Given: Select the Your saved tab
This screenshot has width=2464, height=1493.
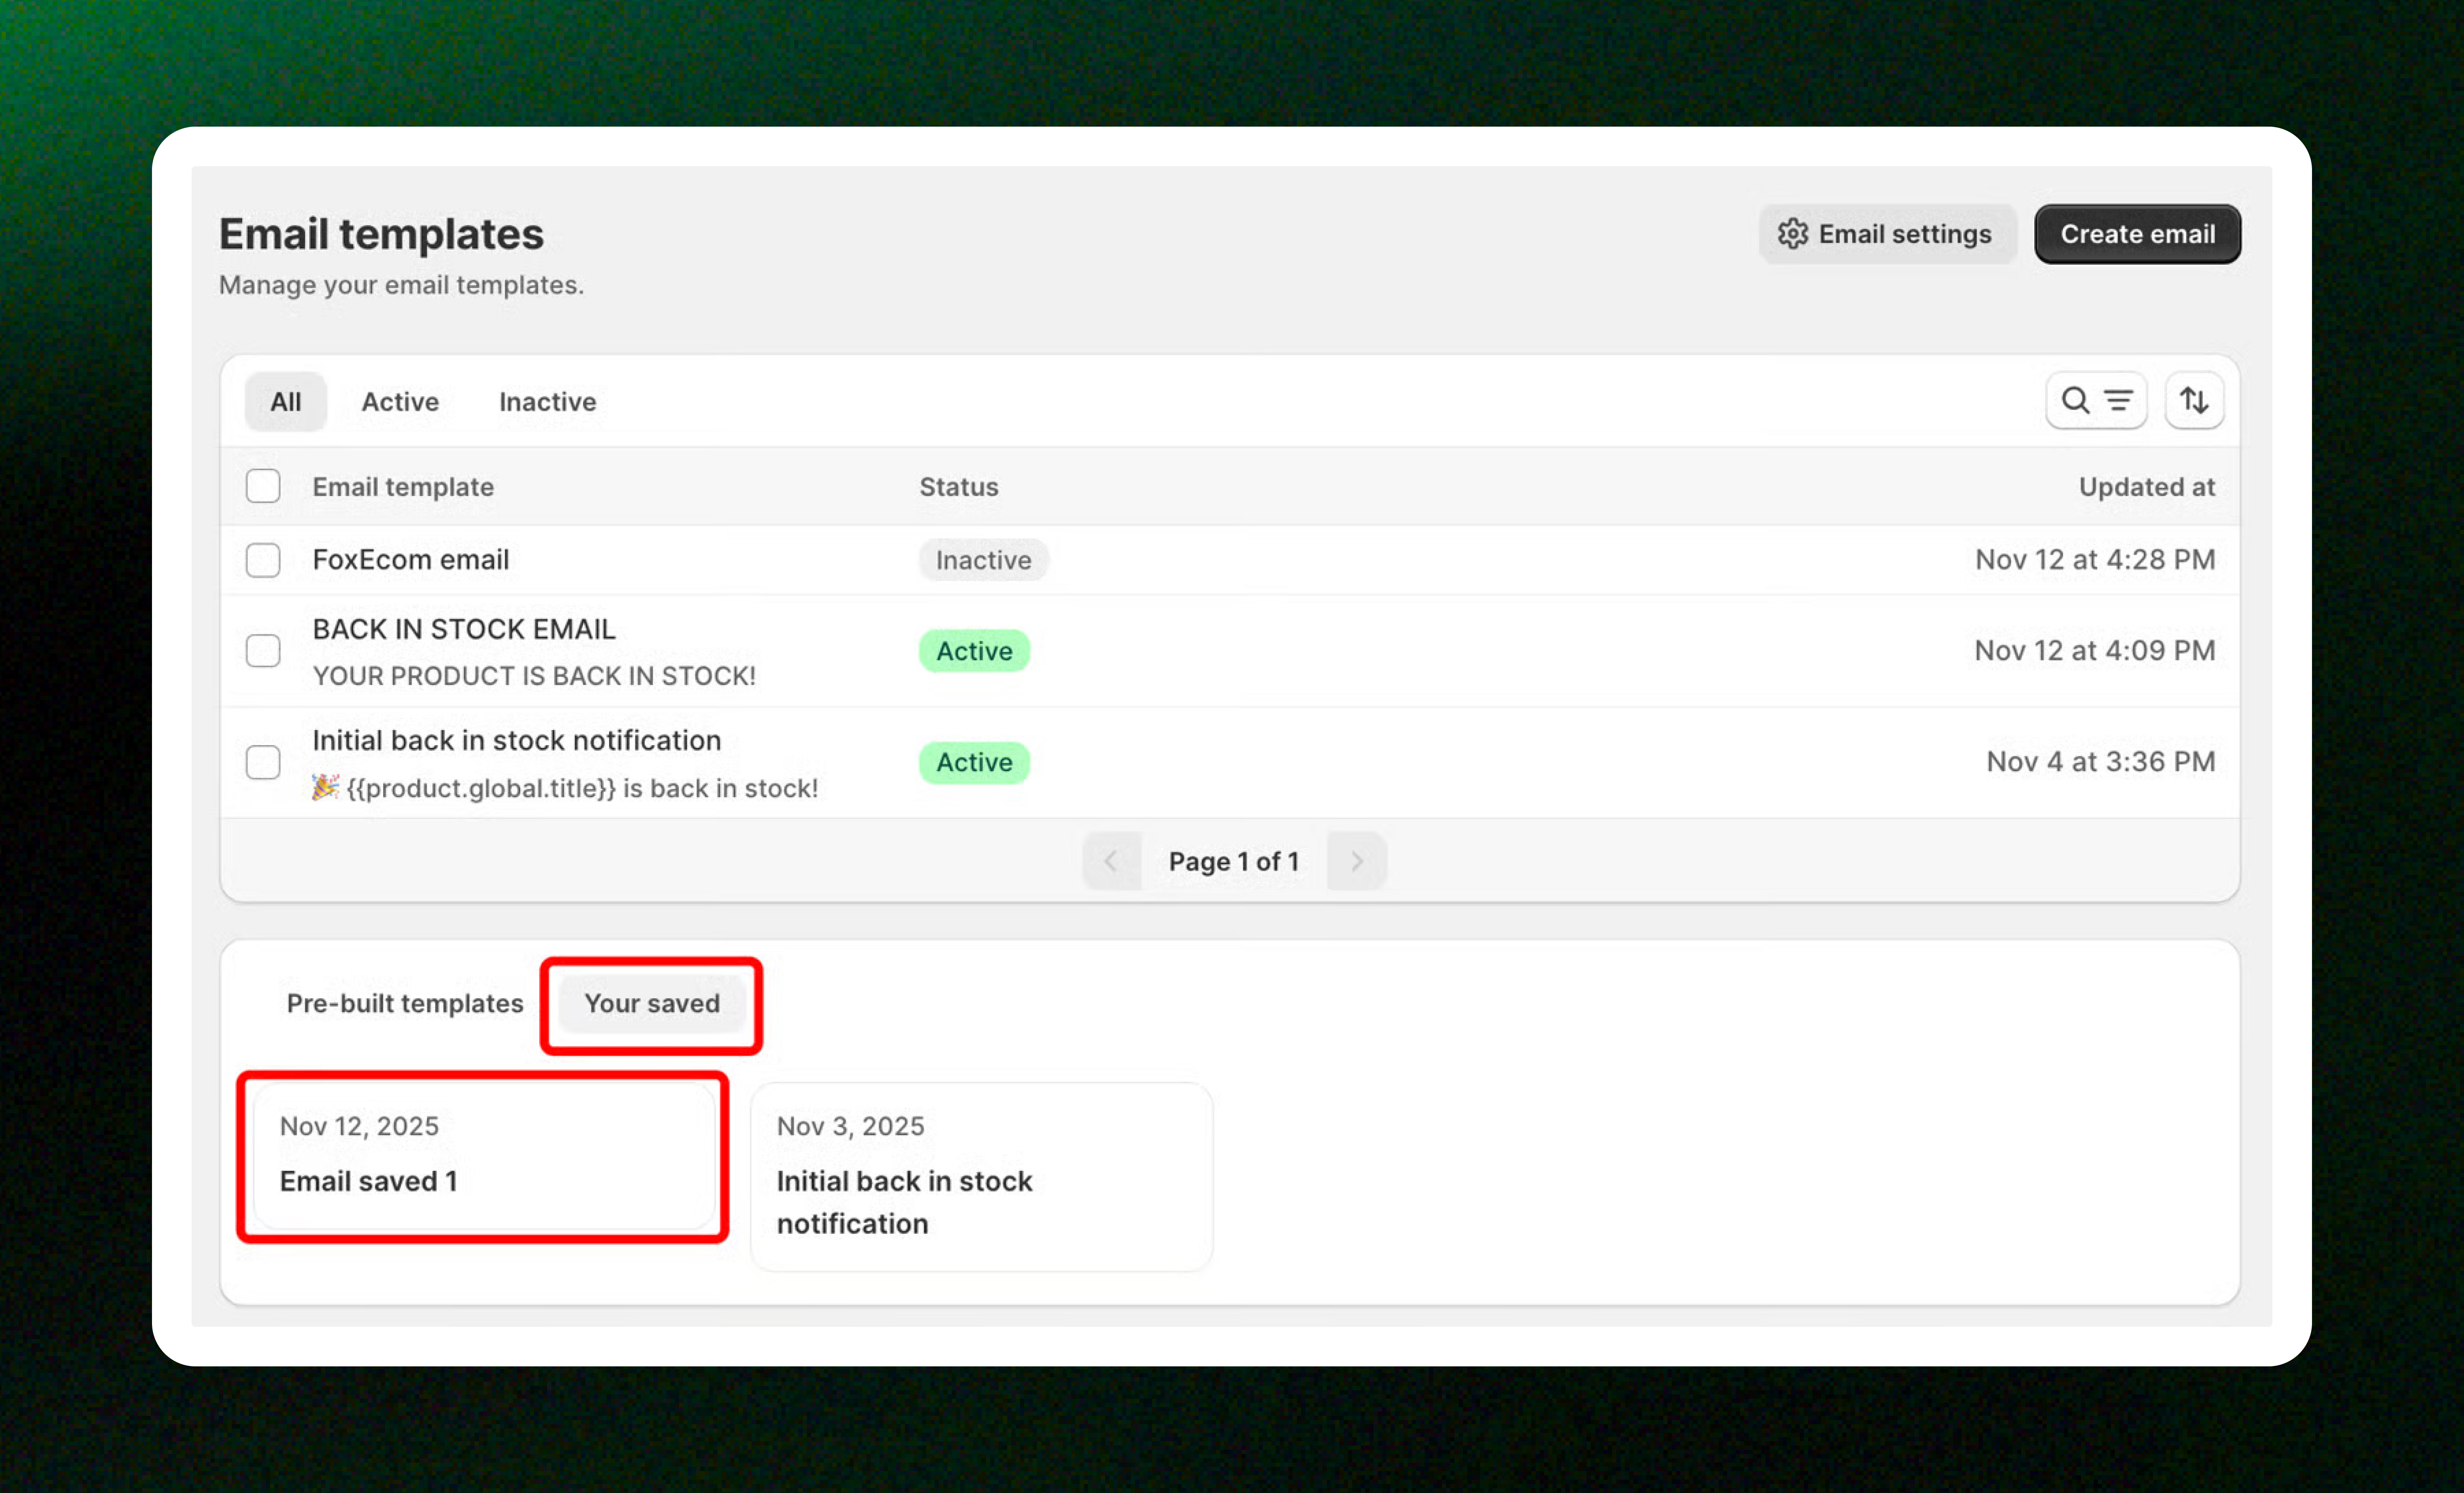Looking at the screenshot, I should click(652, 1003).
